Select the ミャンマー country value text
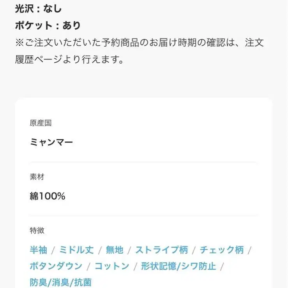 (51, 142)
